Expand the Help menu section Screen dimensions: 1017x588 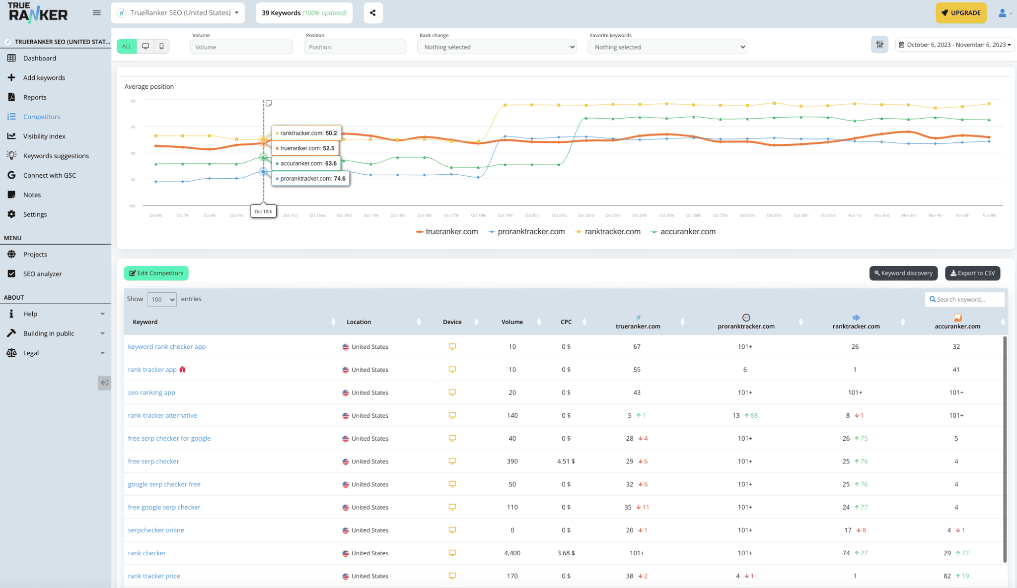coord(56,314)
